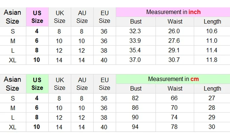This screenshot has height=140, width=230.
Task: Click the 66 waist value in the cm table
Action: pos(174,98)
